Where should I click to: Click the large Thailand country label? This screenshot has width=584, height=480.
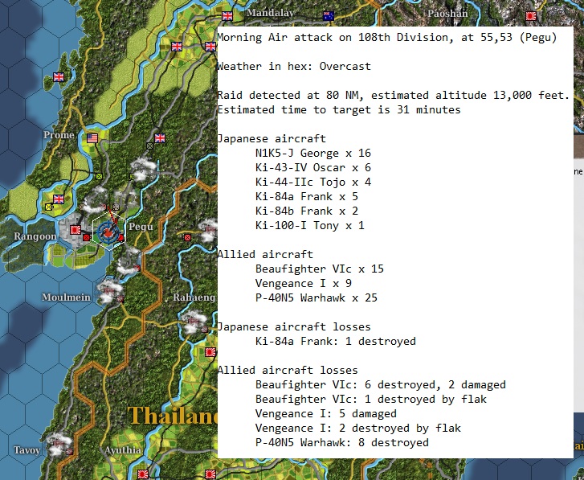click(x=173, y=416)
